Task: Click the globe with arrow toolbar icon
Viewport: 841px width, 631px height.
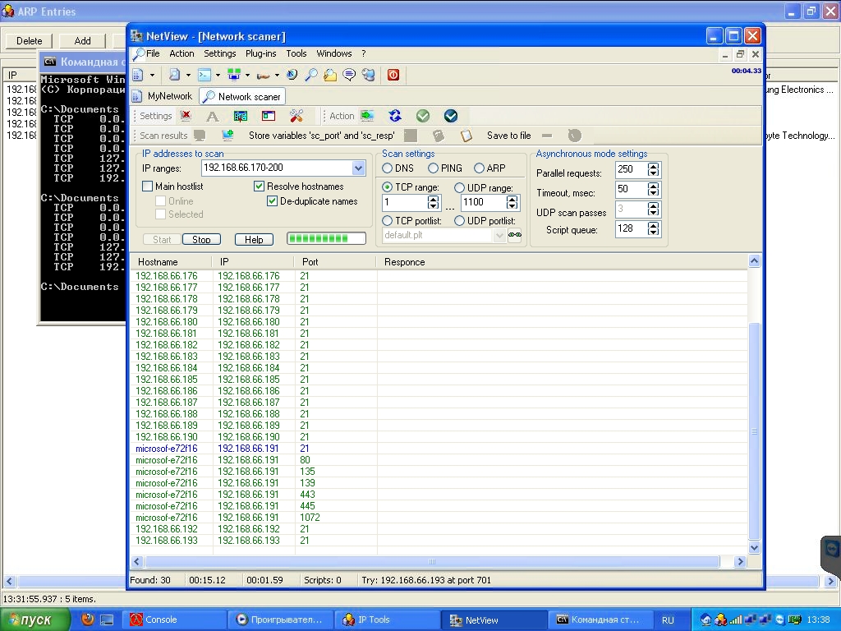Action: [x=292, y=75]
